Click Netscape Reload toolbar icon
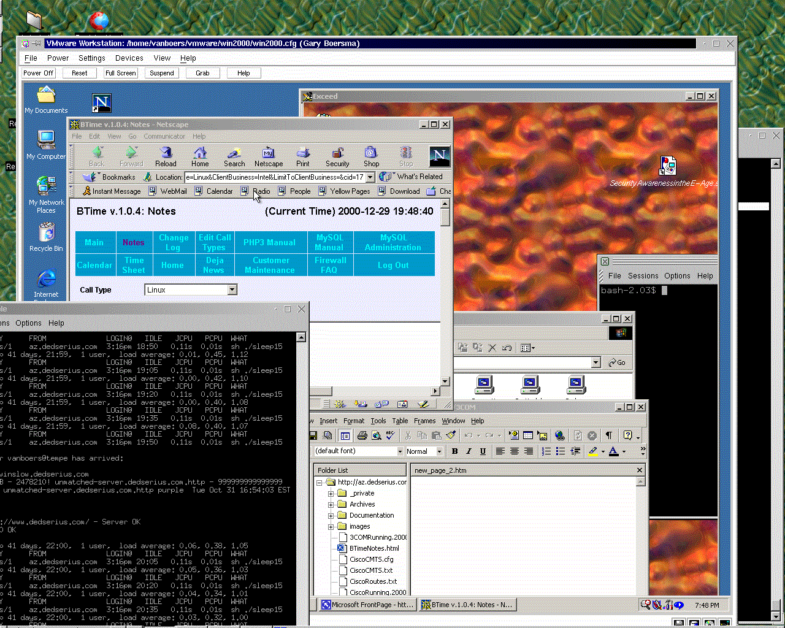785x628 pixels. tap(166, 153)
